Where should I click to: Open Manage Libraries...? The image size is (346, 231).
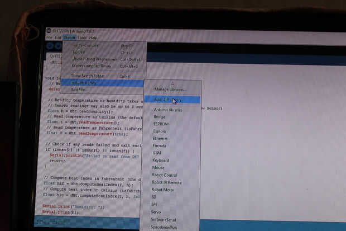[172, 89]
